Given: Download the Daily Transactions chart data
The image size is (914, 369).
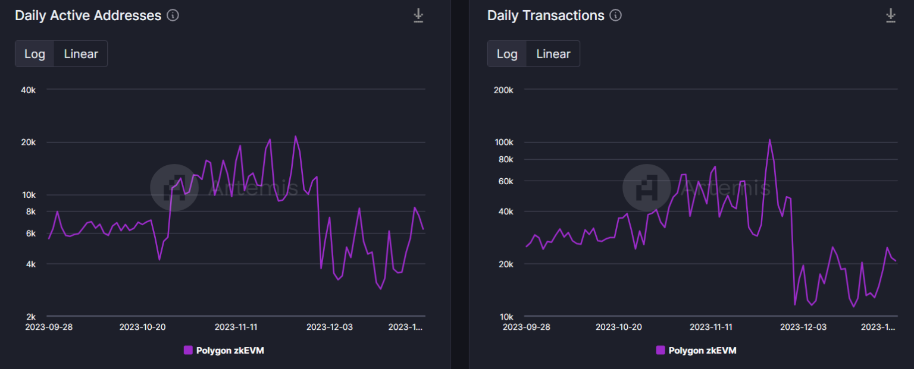Looking at the screenshot, I should (x=891, y=15).
